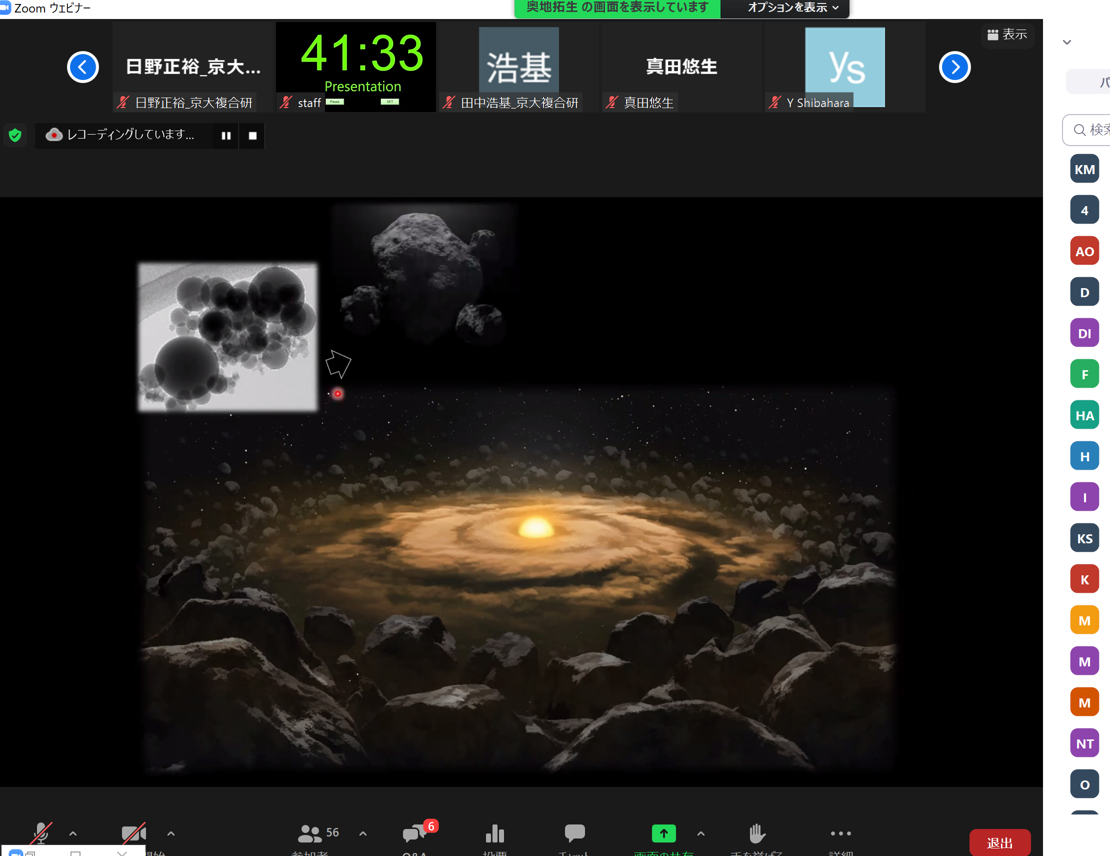The image size is (1110, 856).
Task: Select the blue H participant avatar
Action: 1084,456
